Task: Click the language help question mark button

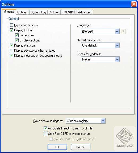Action: pos(123,32)
